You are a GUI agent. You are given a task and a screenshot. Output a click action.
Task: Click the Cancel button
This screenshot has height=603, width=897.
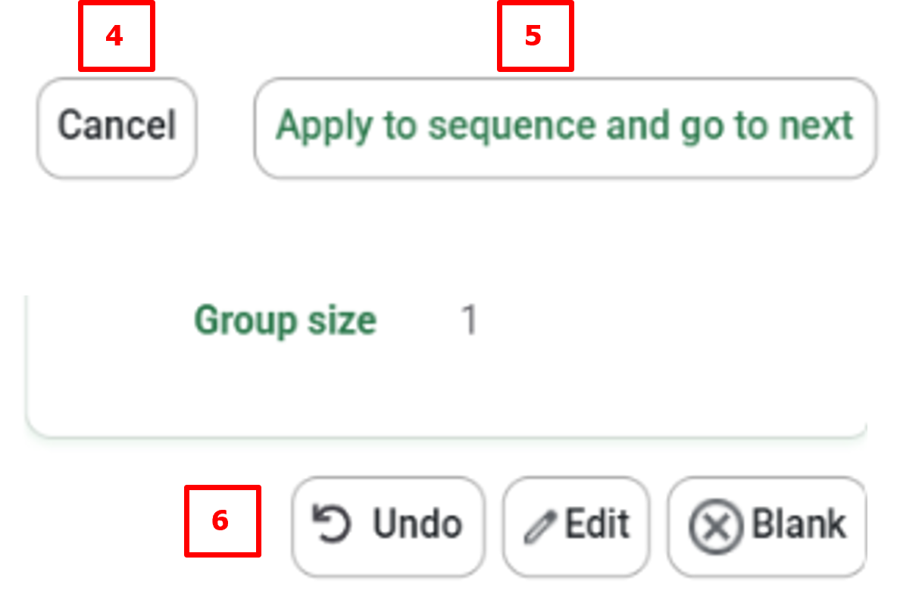pos(117,127)
